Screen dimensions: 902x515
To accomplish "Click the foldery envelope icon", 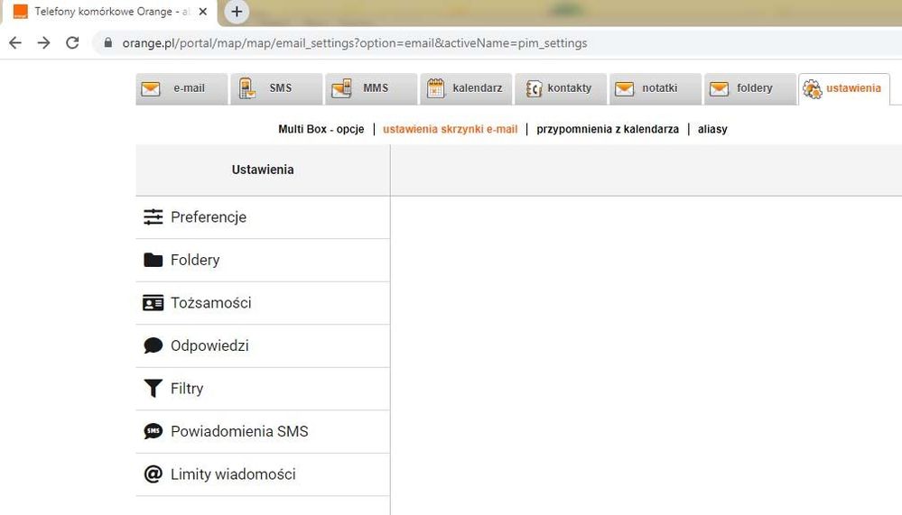I will click(x=719, y=89).
